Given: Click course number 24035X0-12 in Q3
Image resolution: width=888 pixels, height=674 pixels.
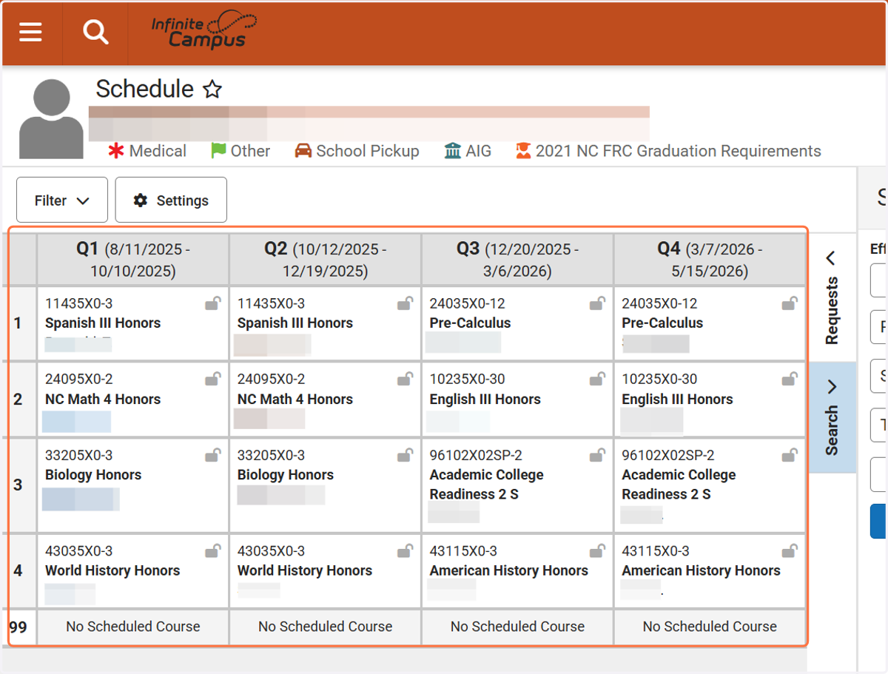Looking at the screenshot, I should [x=467, y=303].
